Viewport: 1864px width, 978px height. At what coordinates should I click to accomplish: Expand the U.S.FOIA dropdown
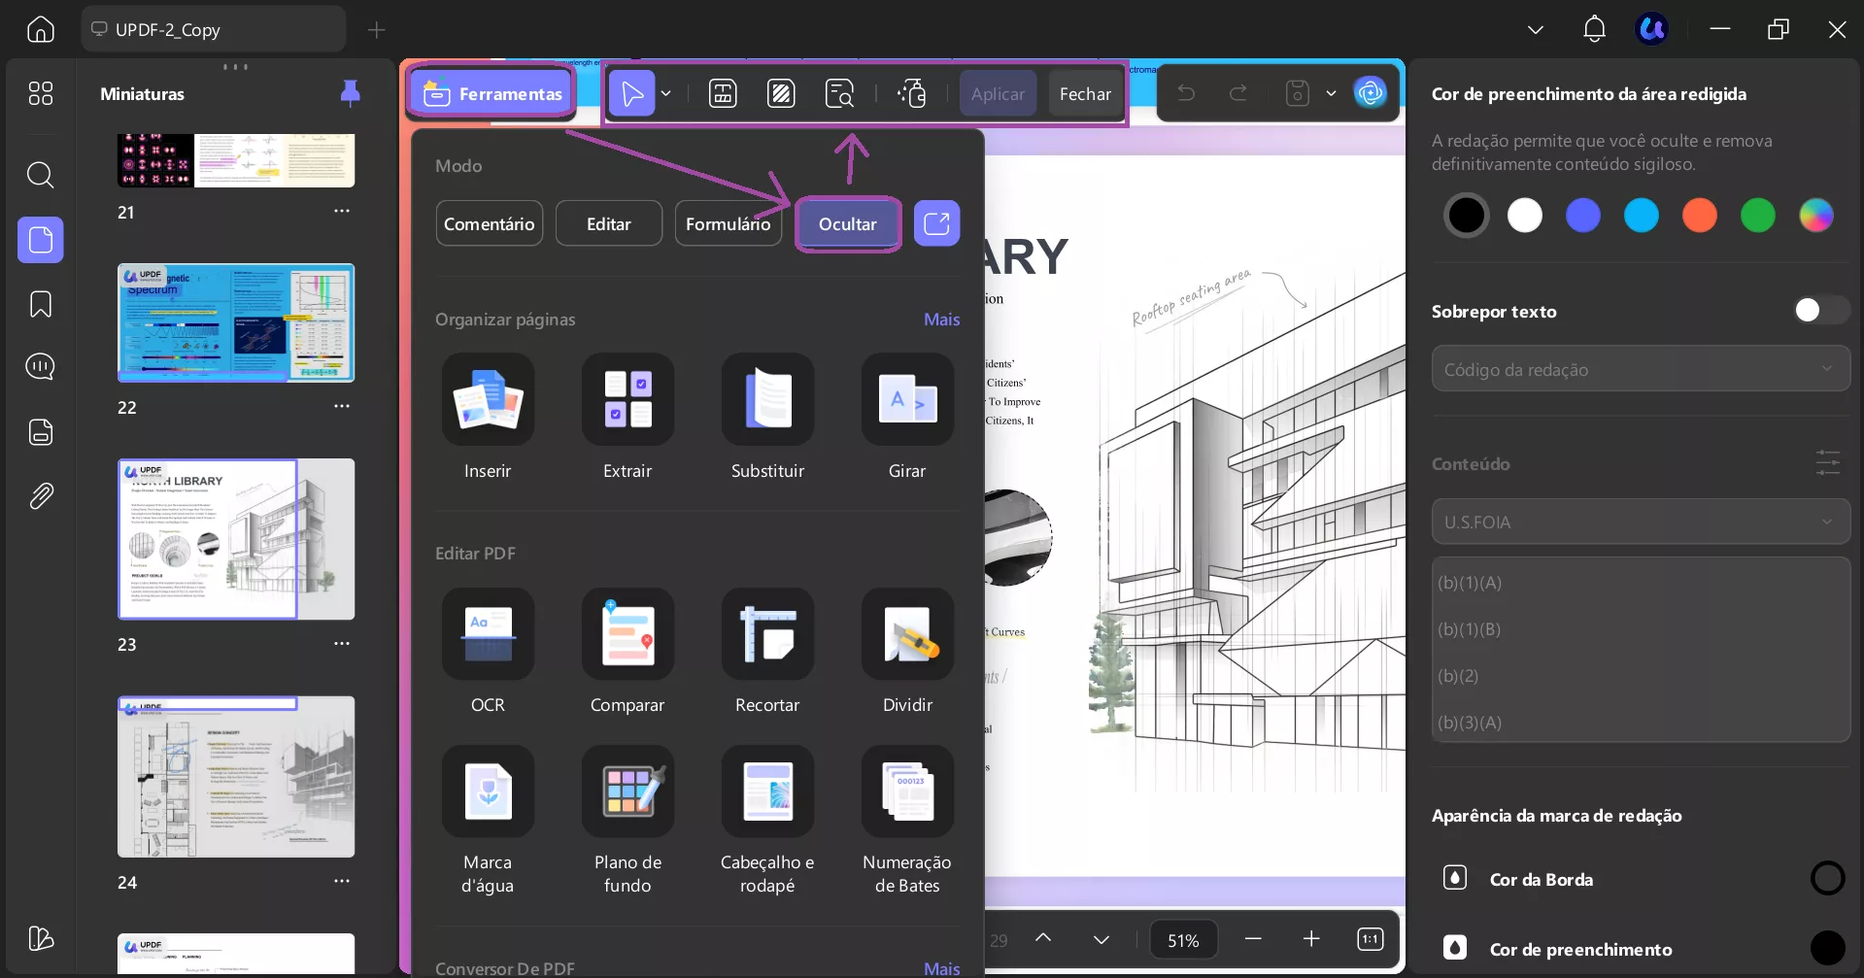(1641, 522)
